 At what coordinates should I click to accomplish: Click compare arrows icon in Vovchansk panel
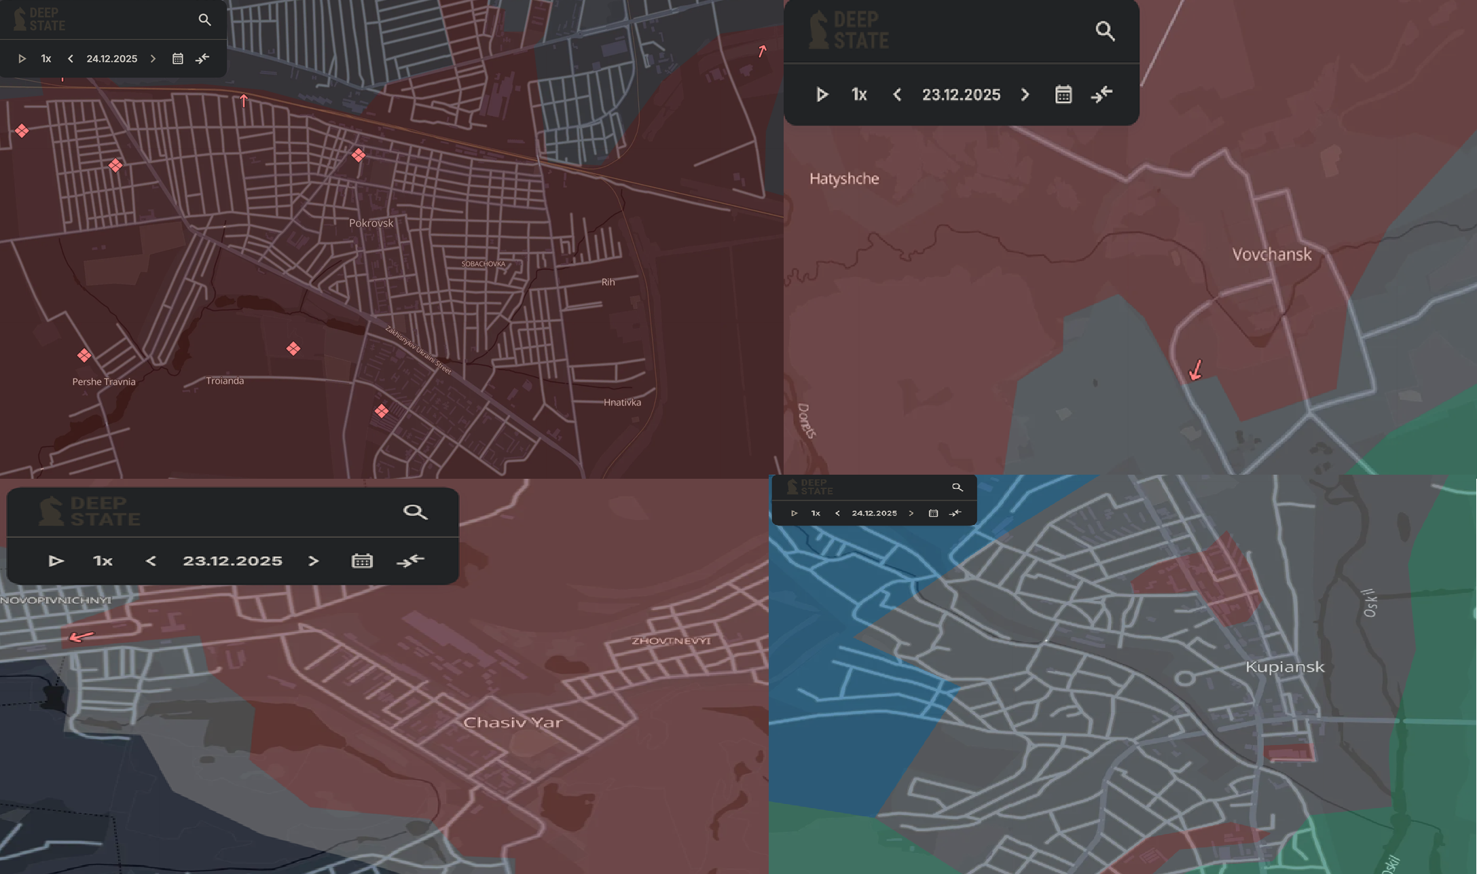coord(1101,94)
